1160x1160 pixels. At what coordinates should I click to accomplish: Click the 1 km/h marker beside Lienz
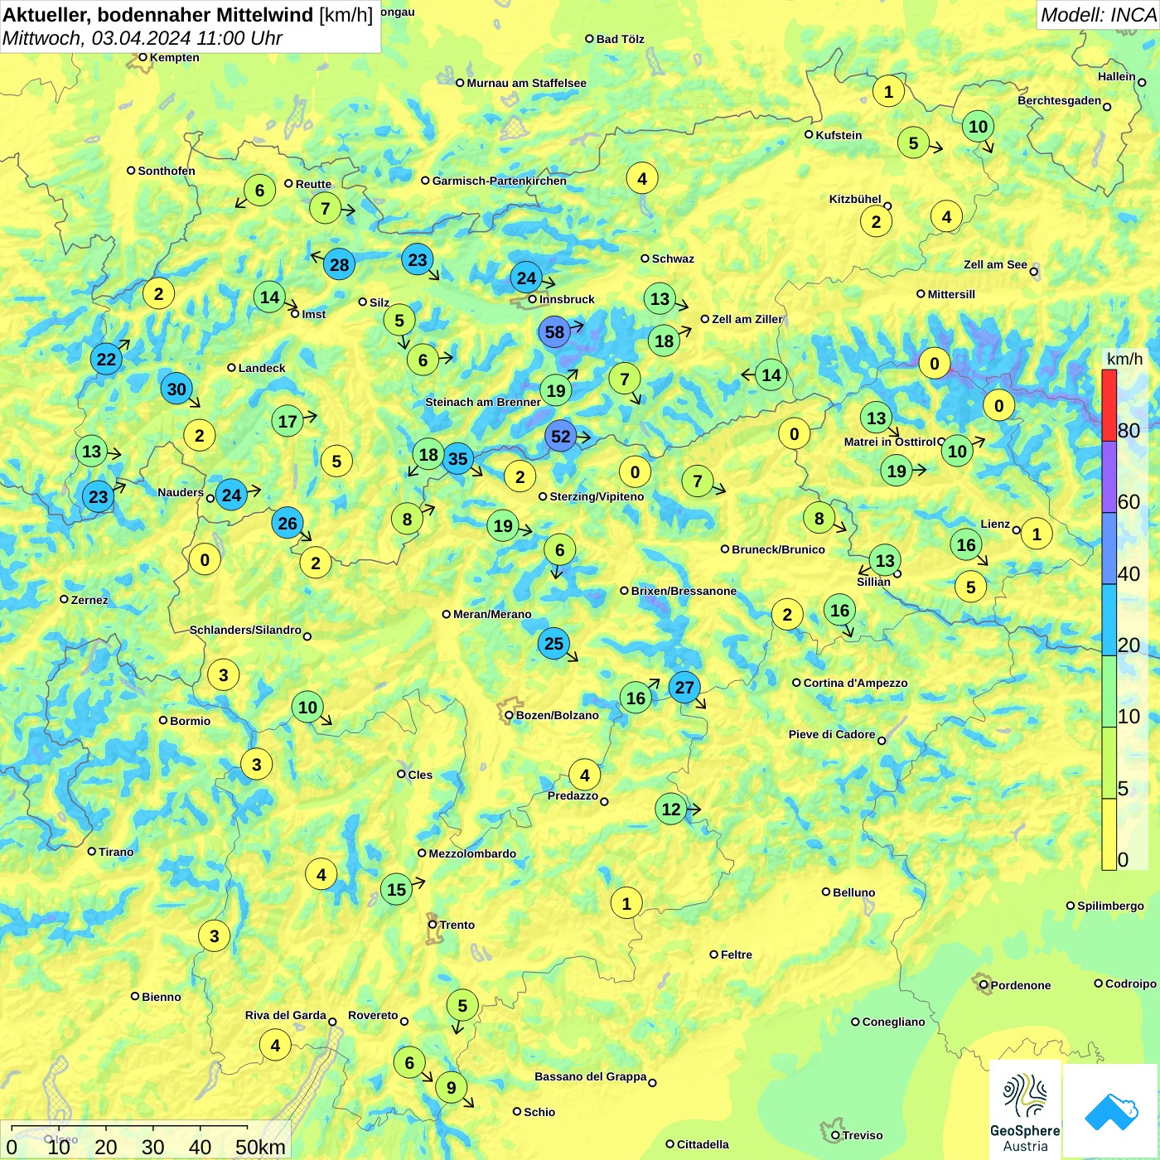pos(1037,534)
